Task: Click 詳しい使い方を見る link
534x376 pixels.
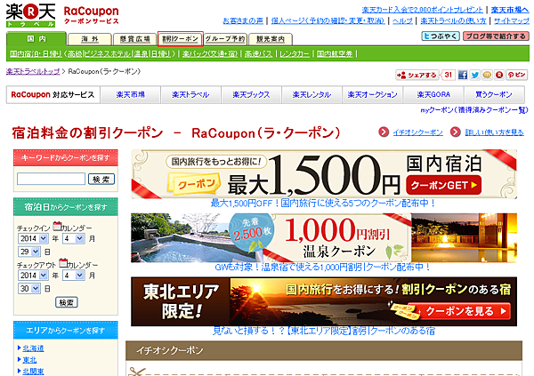Action: tap(495, 132)
